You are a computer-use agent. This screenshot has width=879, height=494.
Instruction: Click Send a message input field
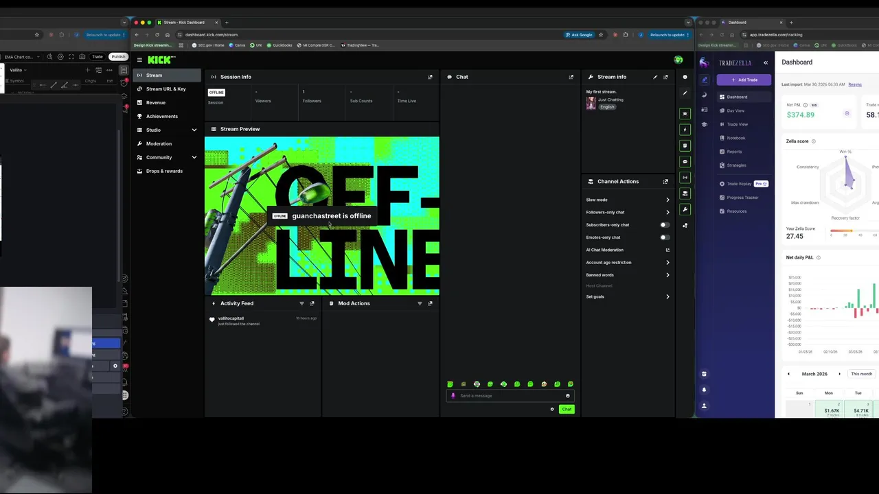click(511, 396)
